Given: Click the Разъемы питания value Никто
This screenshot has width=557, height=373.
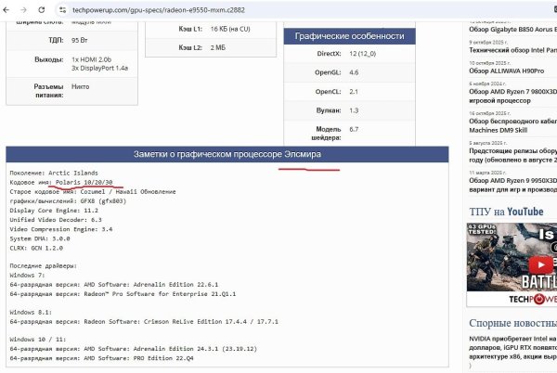Looking at the screenshot, I should click(x=80, y=86).
